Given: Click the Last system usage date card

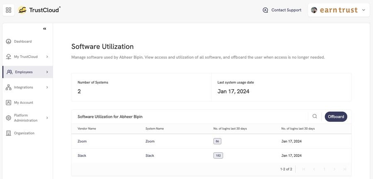Looking at the screenshot, I should [x=281, y=87].
